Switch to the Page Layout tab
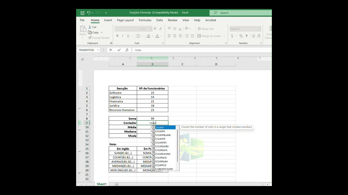The image size is (348, 195). (x=125, y=20)
